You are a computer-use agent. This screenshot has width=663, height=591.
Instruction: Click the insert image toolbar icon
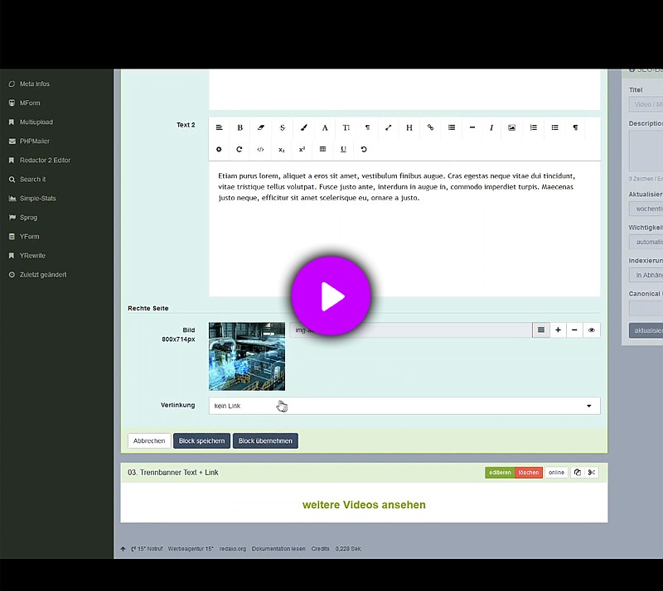pos(512,128)
